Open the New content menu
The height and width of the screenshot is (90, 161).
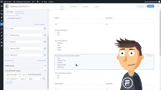pos(44,2)
